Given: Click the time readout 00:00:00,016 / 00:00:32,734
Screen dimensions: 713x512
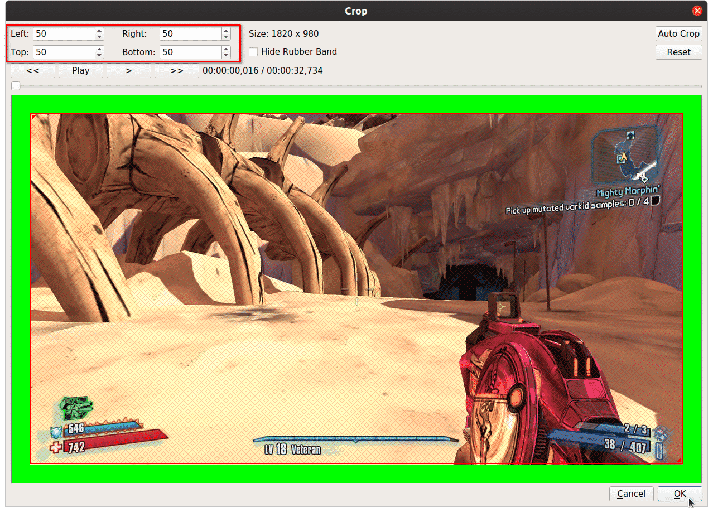Looking at the screenshot, I should click(263, 71).
